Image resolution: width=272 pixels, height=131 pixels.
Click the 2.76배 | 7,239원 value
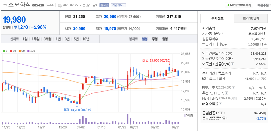point(255,98)
